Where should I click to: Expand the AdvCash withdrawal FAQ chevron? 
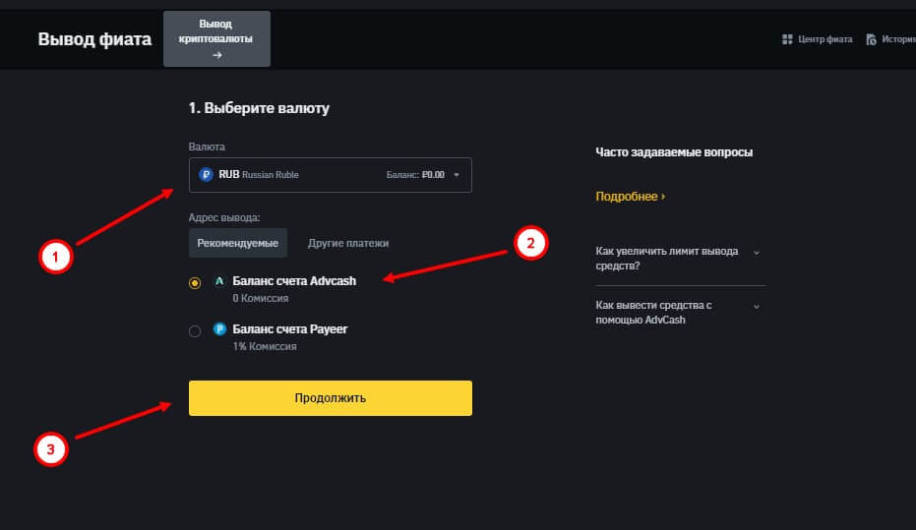pos(757,306)
